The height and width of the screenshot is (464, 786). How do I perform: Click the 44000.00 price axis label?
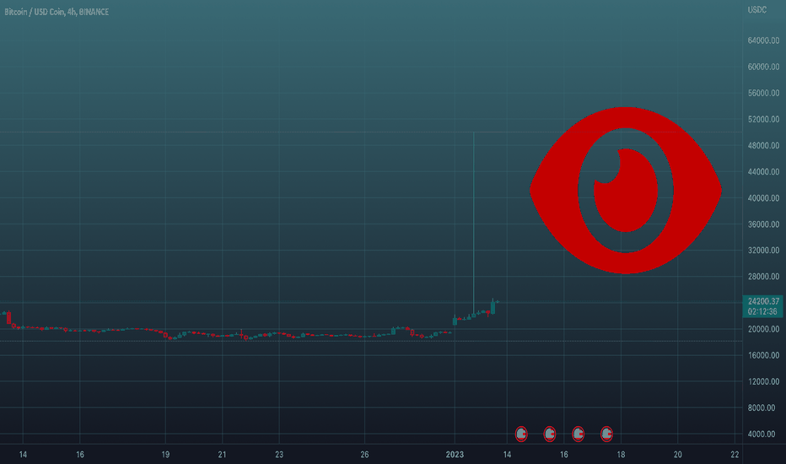tap(763, 171)
